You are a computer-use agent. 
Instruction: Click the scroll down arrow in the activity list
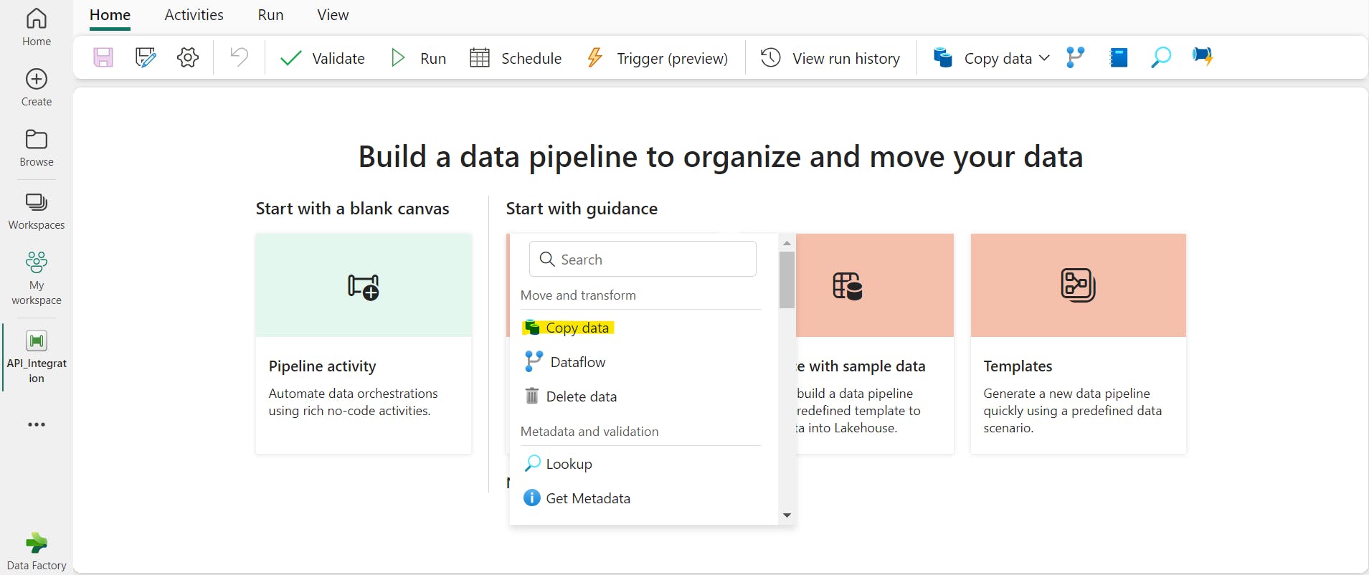point(787,515)
